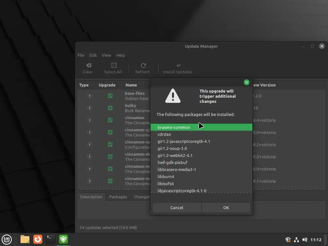Sort by the Upgrade column header
The width and height of the screenshot is (328, 246).
pos(107,85)
